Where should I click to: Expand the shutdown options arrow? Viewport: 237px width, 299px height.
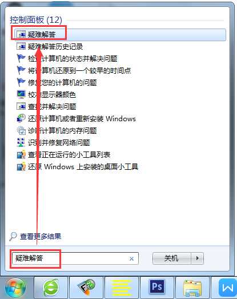tap(197, 258)
